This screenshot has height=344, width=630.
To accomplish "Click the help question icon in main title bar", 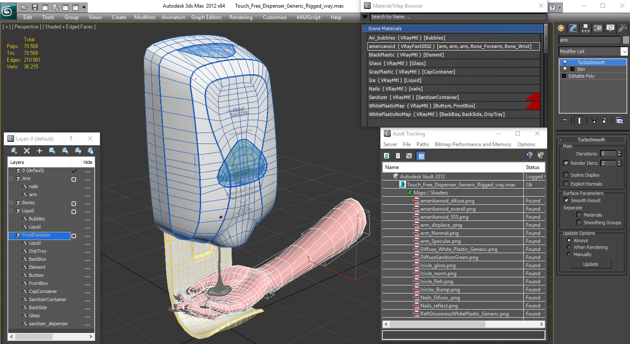I will click(552, 7).
